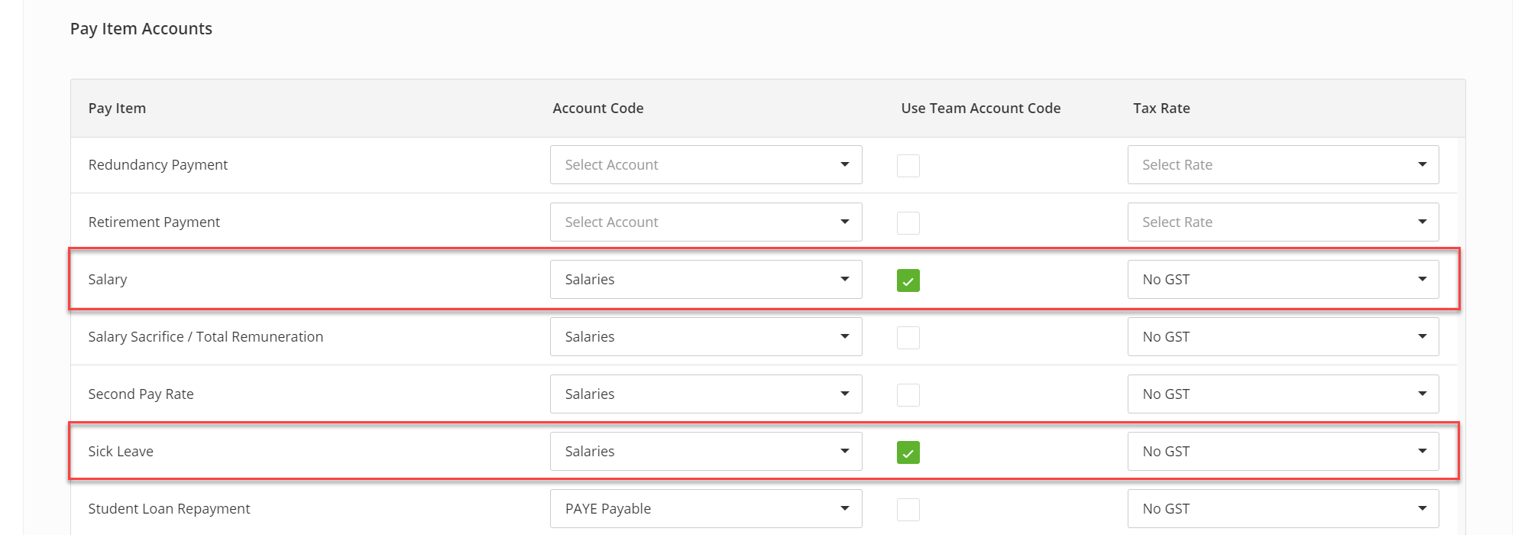Click the Student Loan Repayment label

click(169, 509)
